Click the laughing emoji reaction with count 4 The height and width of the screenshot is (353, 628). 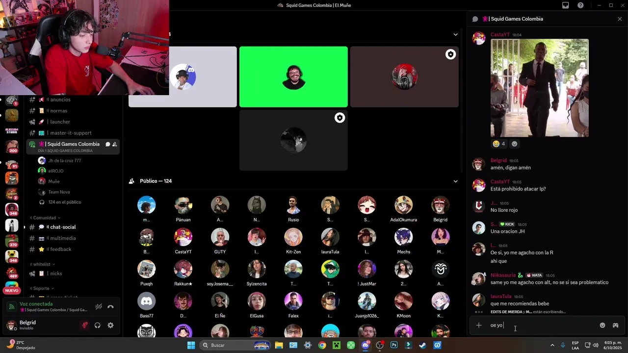(499, 144)
